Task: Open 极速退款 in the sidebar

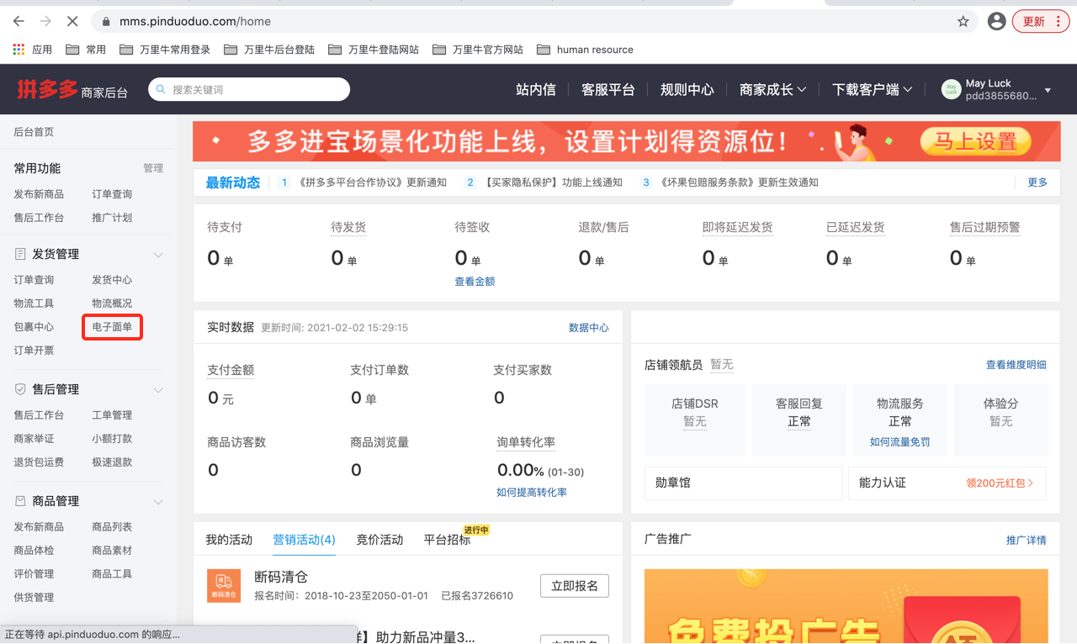Action: tap(112, 462)
